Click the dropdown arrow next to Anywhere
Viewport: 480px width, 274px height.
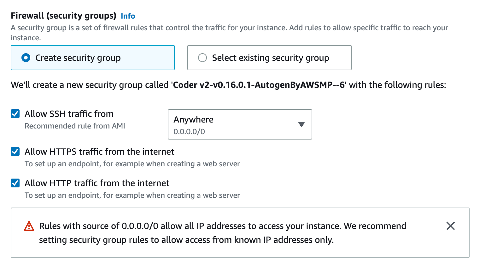pos(301,124)
